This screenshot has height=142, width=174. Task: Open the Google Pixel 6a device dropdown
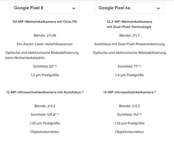click(x=129, y=8)
